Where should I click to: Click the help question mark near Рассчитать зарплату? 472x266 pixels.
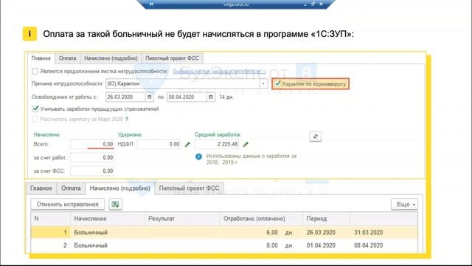[x=127, y=119]
